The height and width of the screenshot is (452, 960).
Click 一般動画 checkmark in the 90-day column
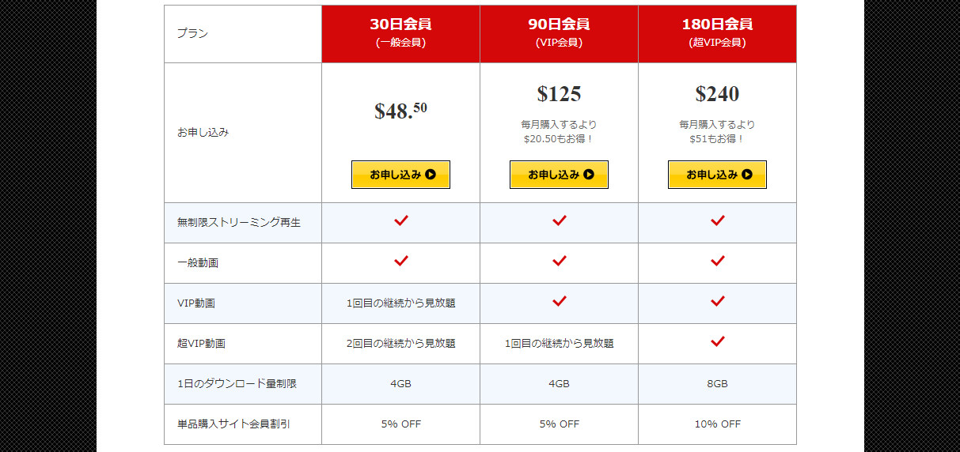point(560,261)
